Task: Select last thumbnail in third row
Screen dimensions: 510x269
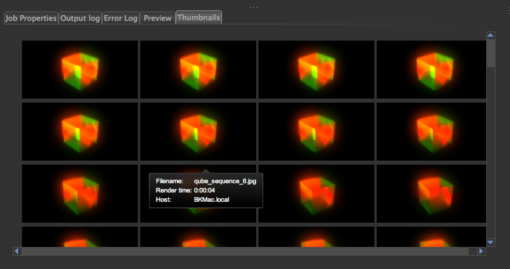Action: click(x=432, y=194)
